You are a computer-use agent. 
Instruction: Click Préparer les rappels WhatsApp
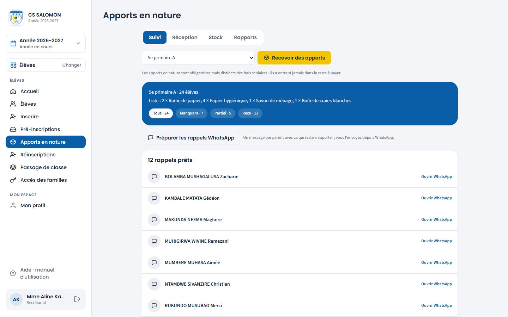191,138
